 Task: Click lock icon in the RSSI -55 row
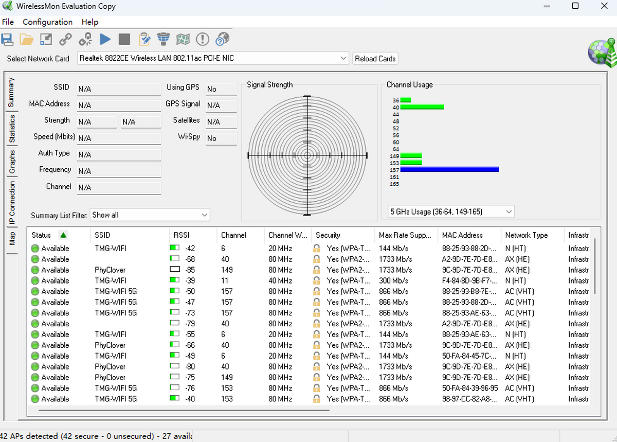point(317,334)
